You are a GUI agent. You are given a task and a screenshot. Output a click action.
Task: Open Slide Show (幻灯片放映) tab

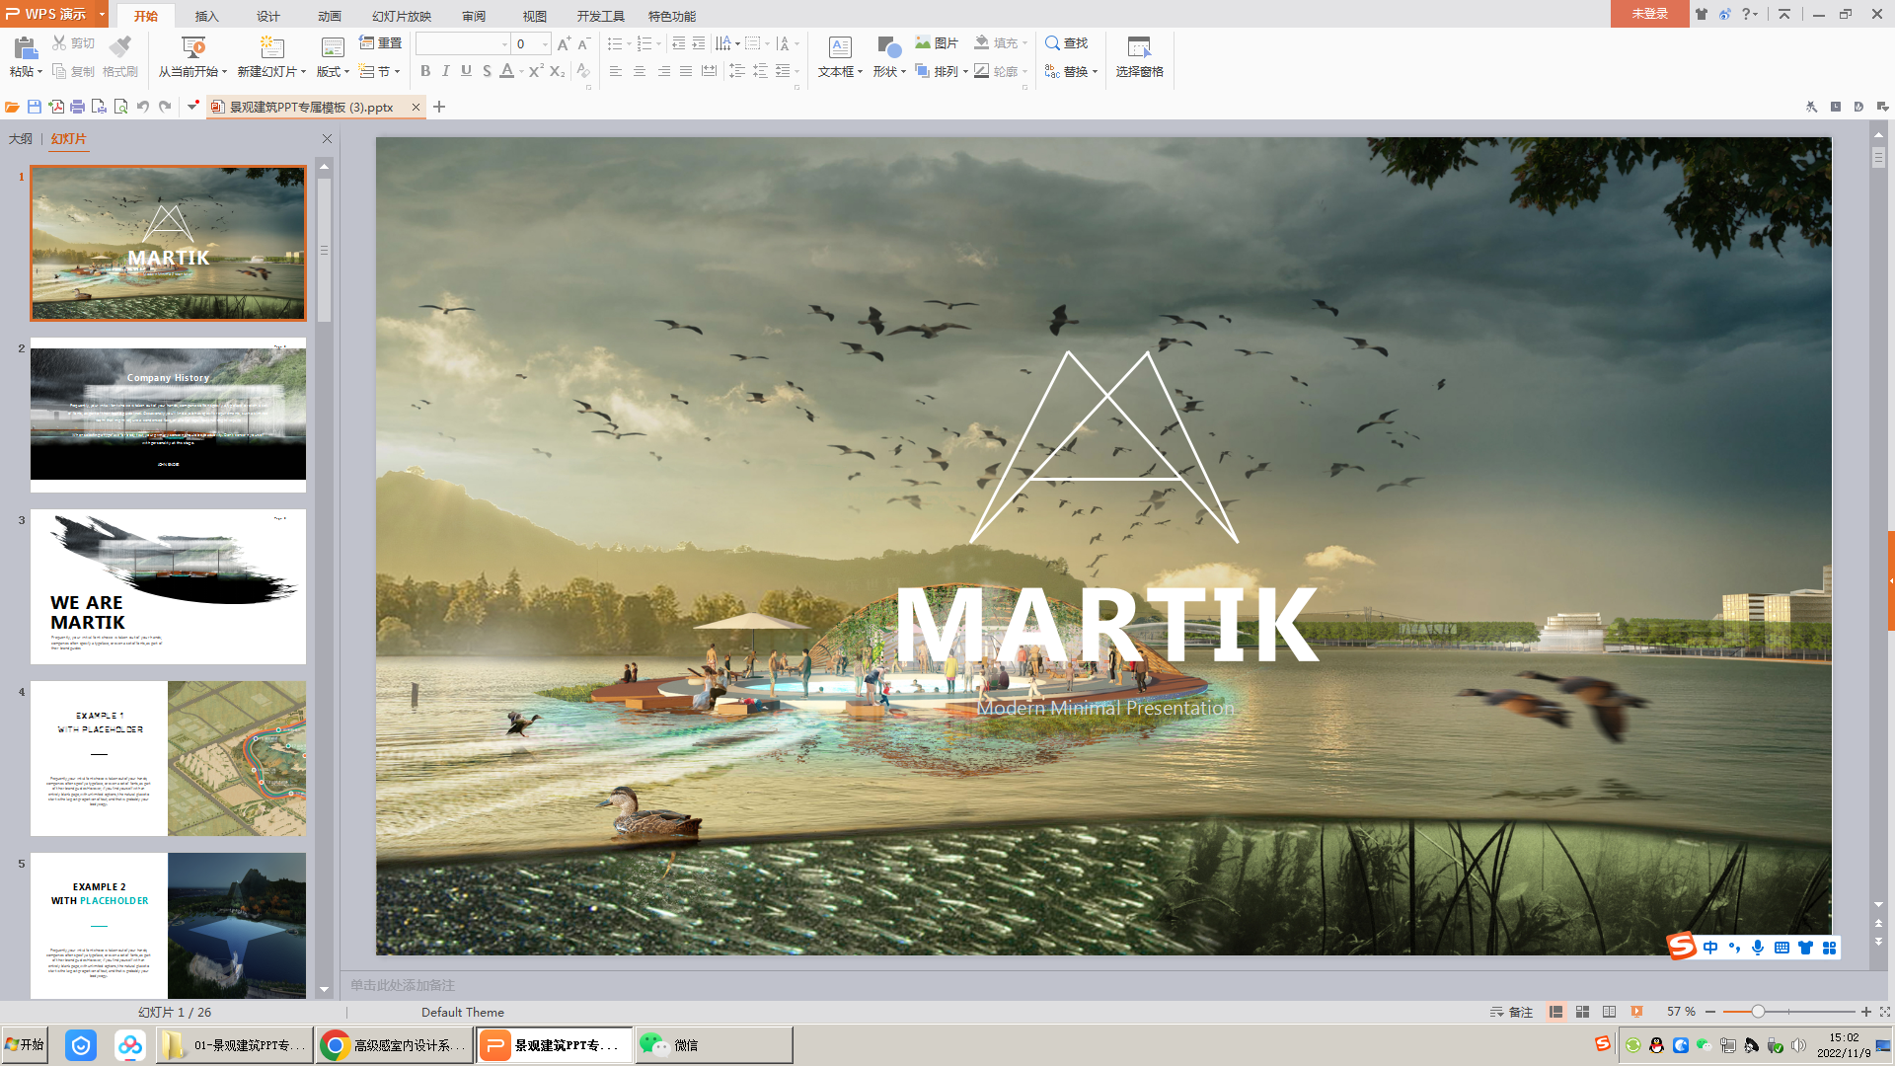coord(401,16)
